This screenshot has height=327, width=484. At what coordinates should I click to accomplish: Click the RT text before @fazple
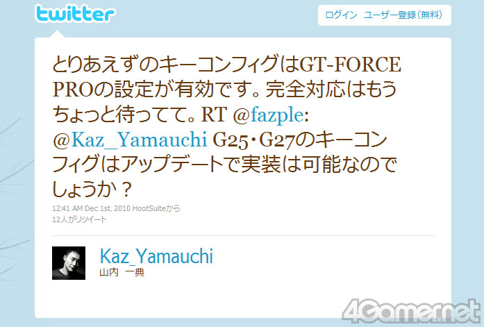pyautogui.click(x=214, y=115)
